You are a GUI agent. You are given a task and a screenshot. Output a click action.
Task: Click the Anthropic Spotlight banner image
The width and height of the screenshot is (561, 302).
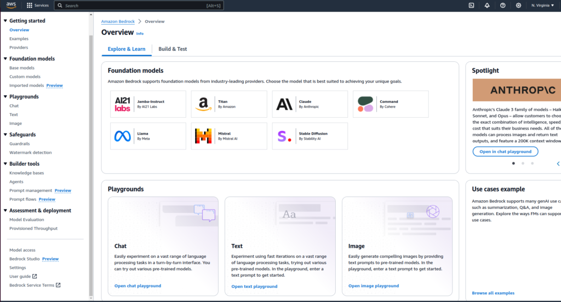(517, 90)
